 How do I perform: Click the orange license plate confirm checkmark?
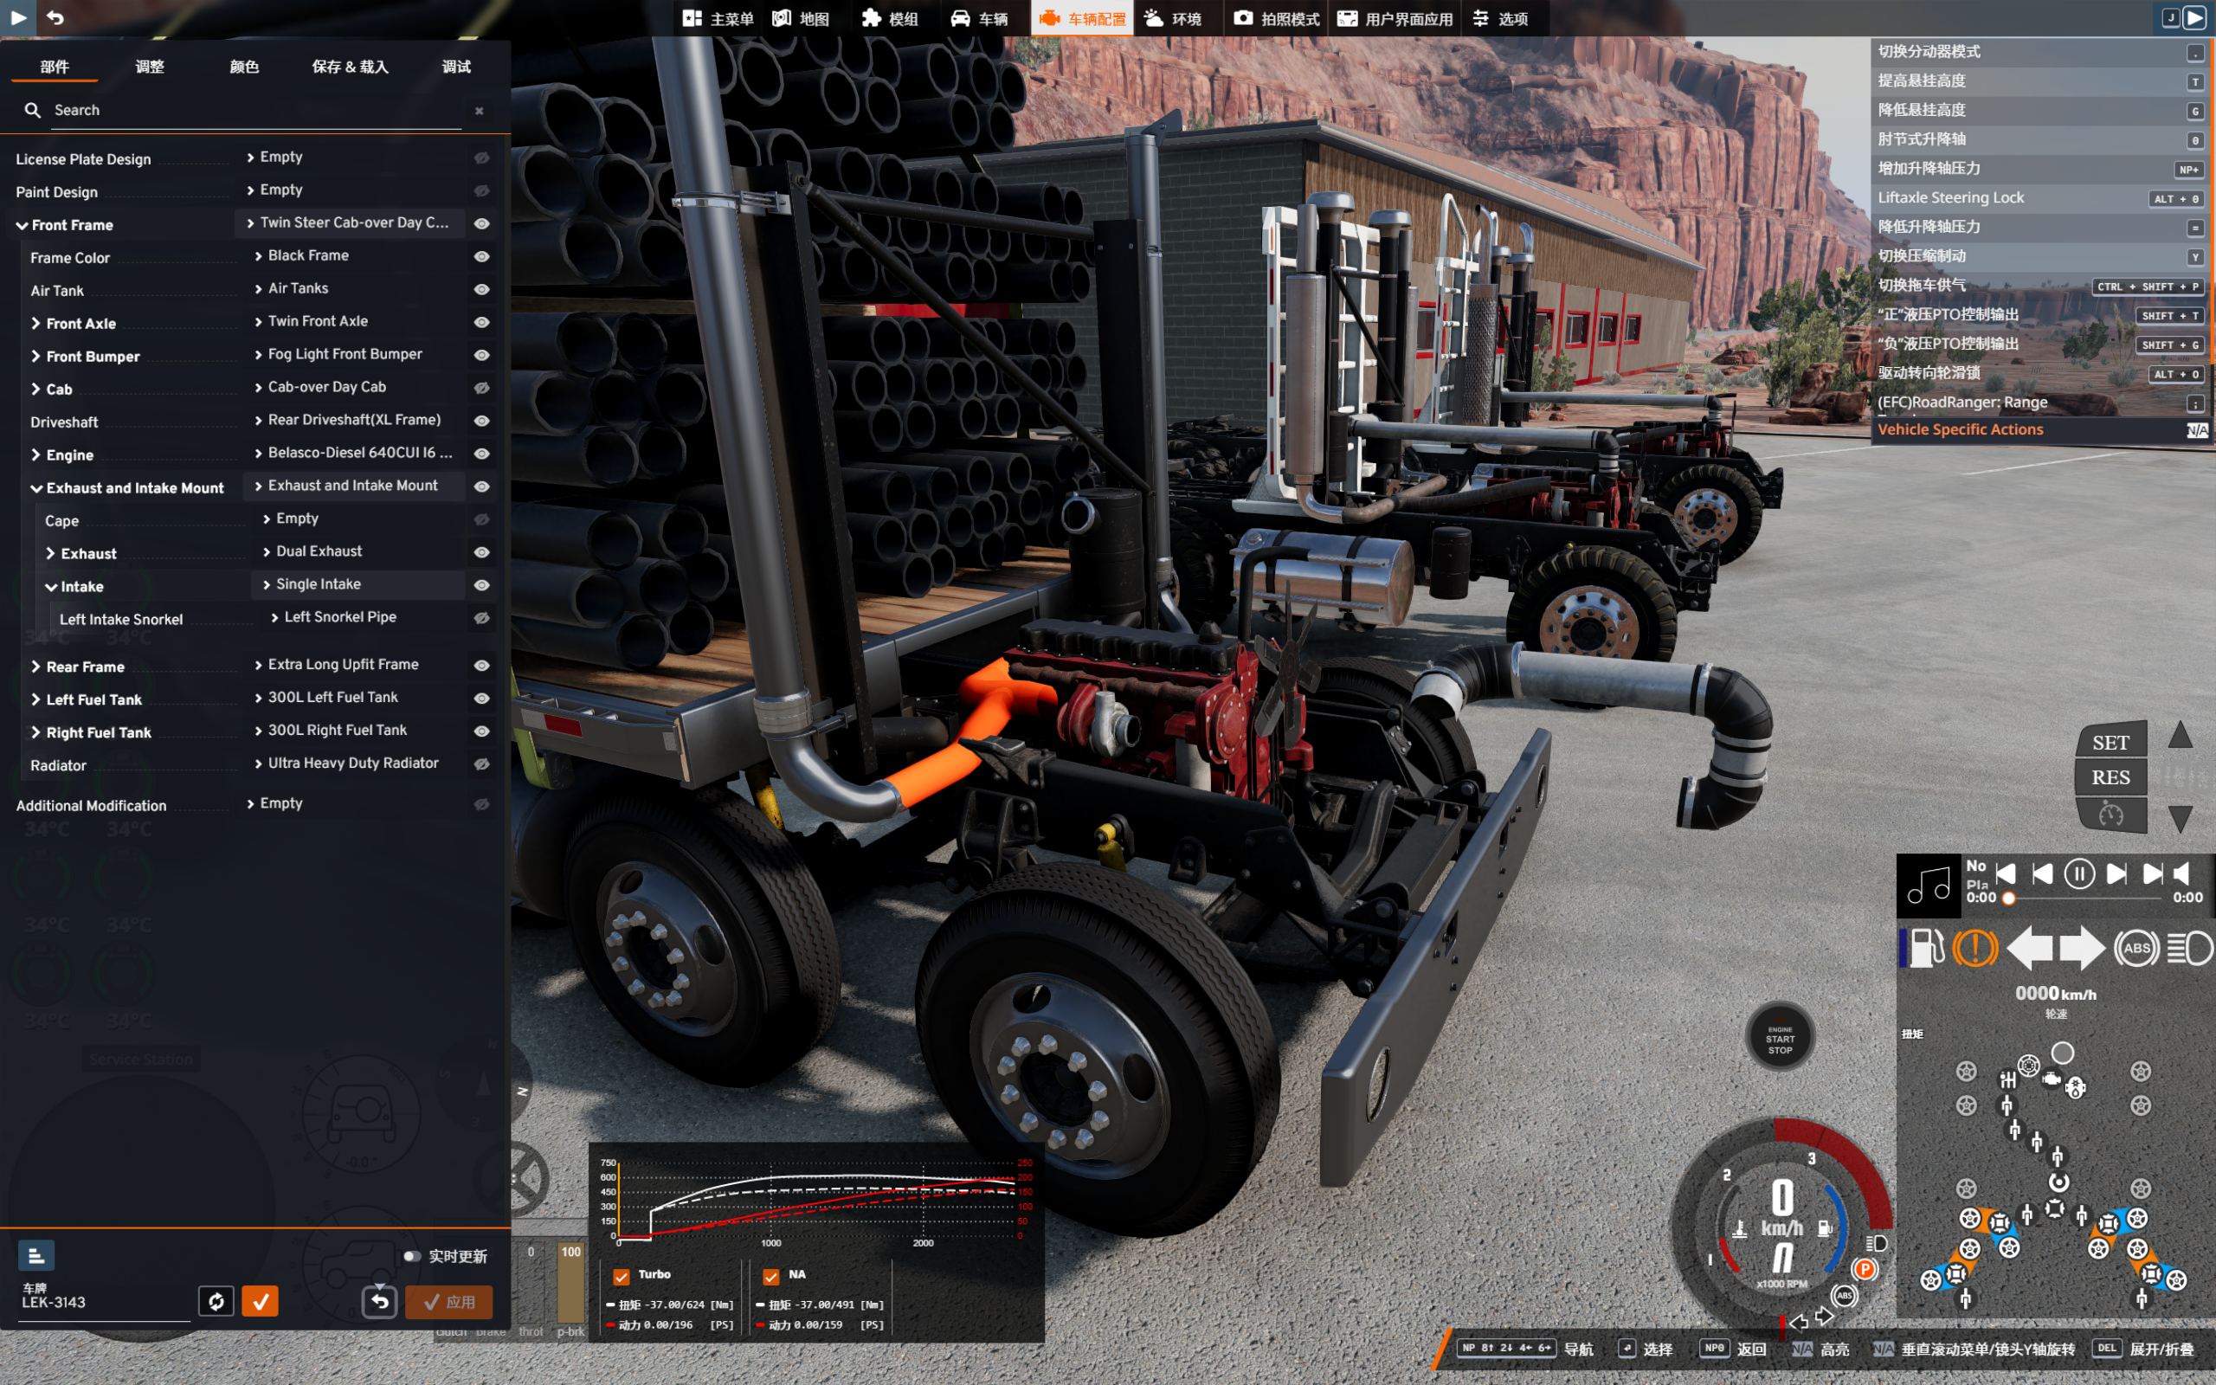[x=260, y=1301]
